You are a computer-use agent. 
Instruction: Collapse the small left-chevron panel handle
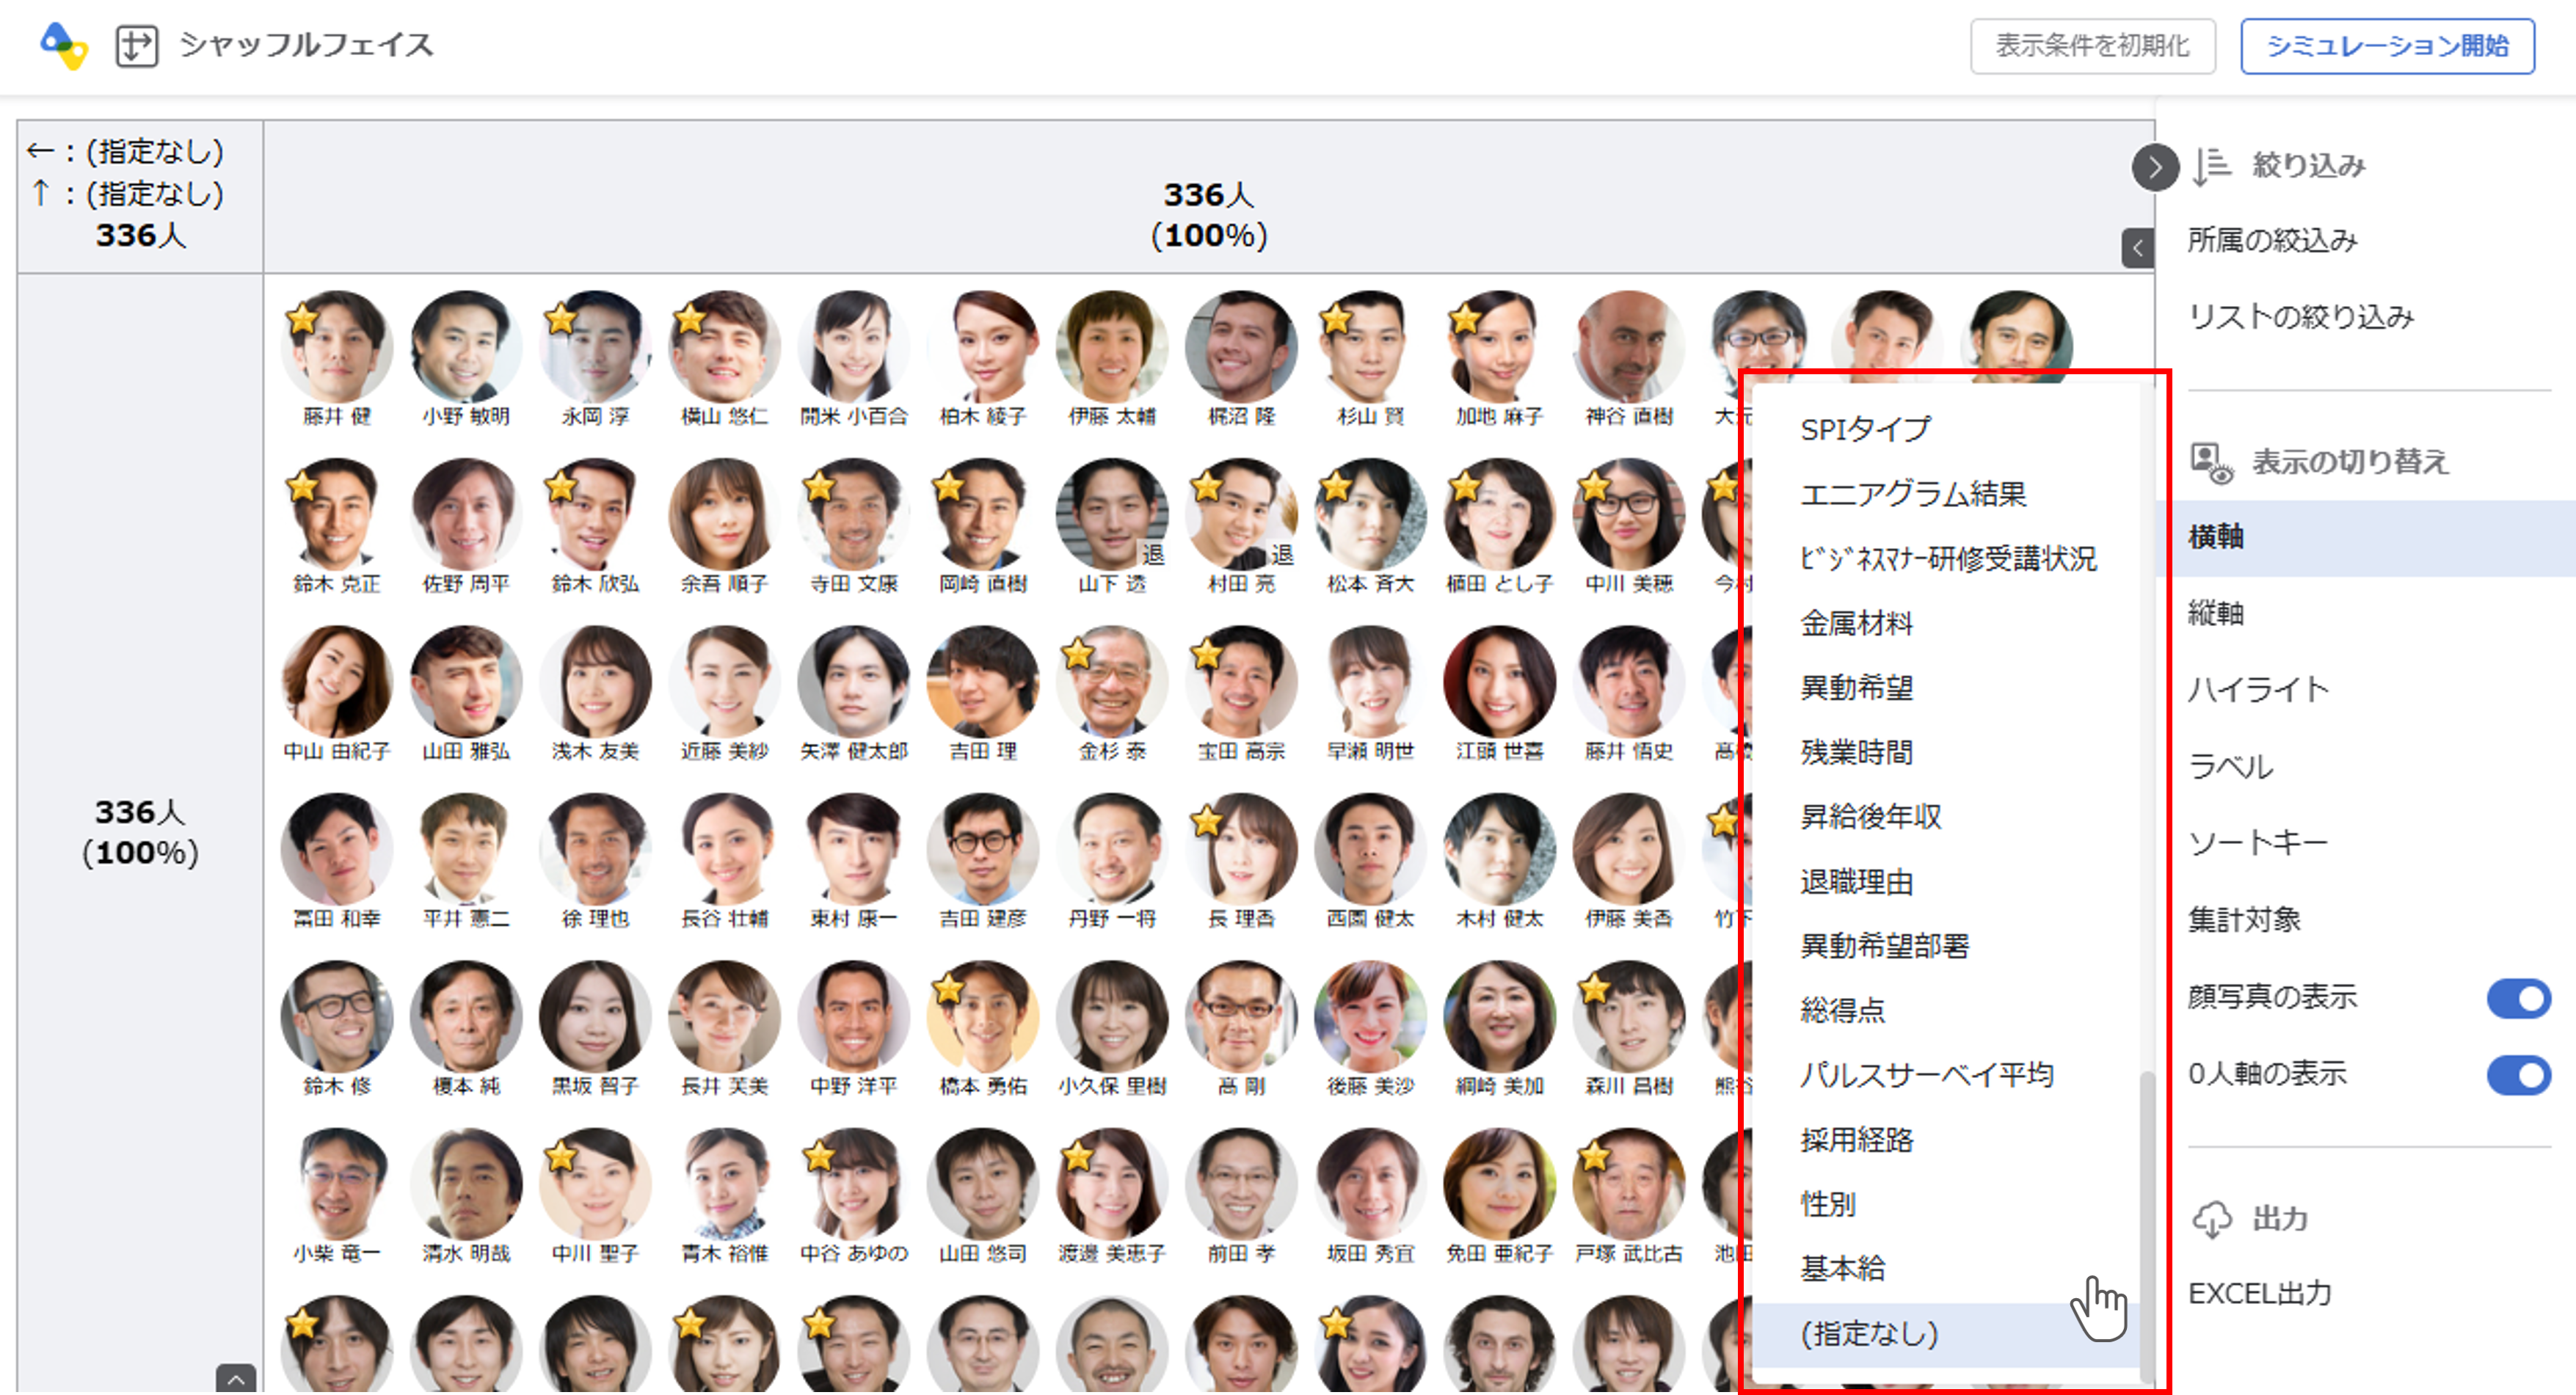[x=2137, y=248]
